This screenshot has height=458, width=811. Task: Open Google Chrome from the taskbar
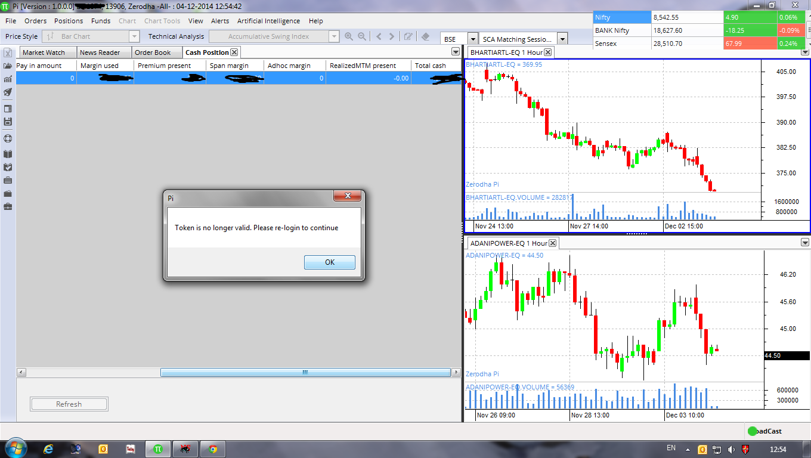pos(213,448)
